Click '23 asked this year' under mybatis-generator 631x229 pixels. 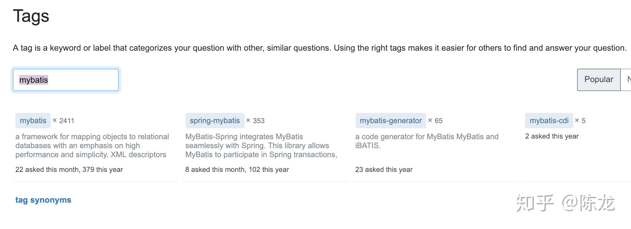coord(384,169)
